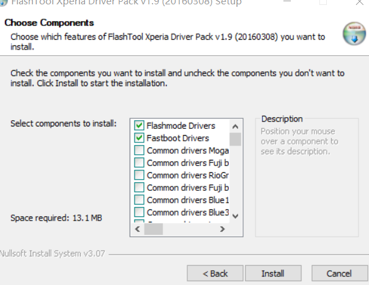The width and height of the screenshot is (369, 285).
Task: Check the Common drivers Blue1 option
Action: pos(139,200)
